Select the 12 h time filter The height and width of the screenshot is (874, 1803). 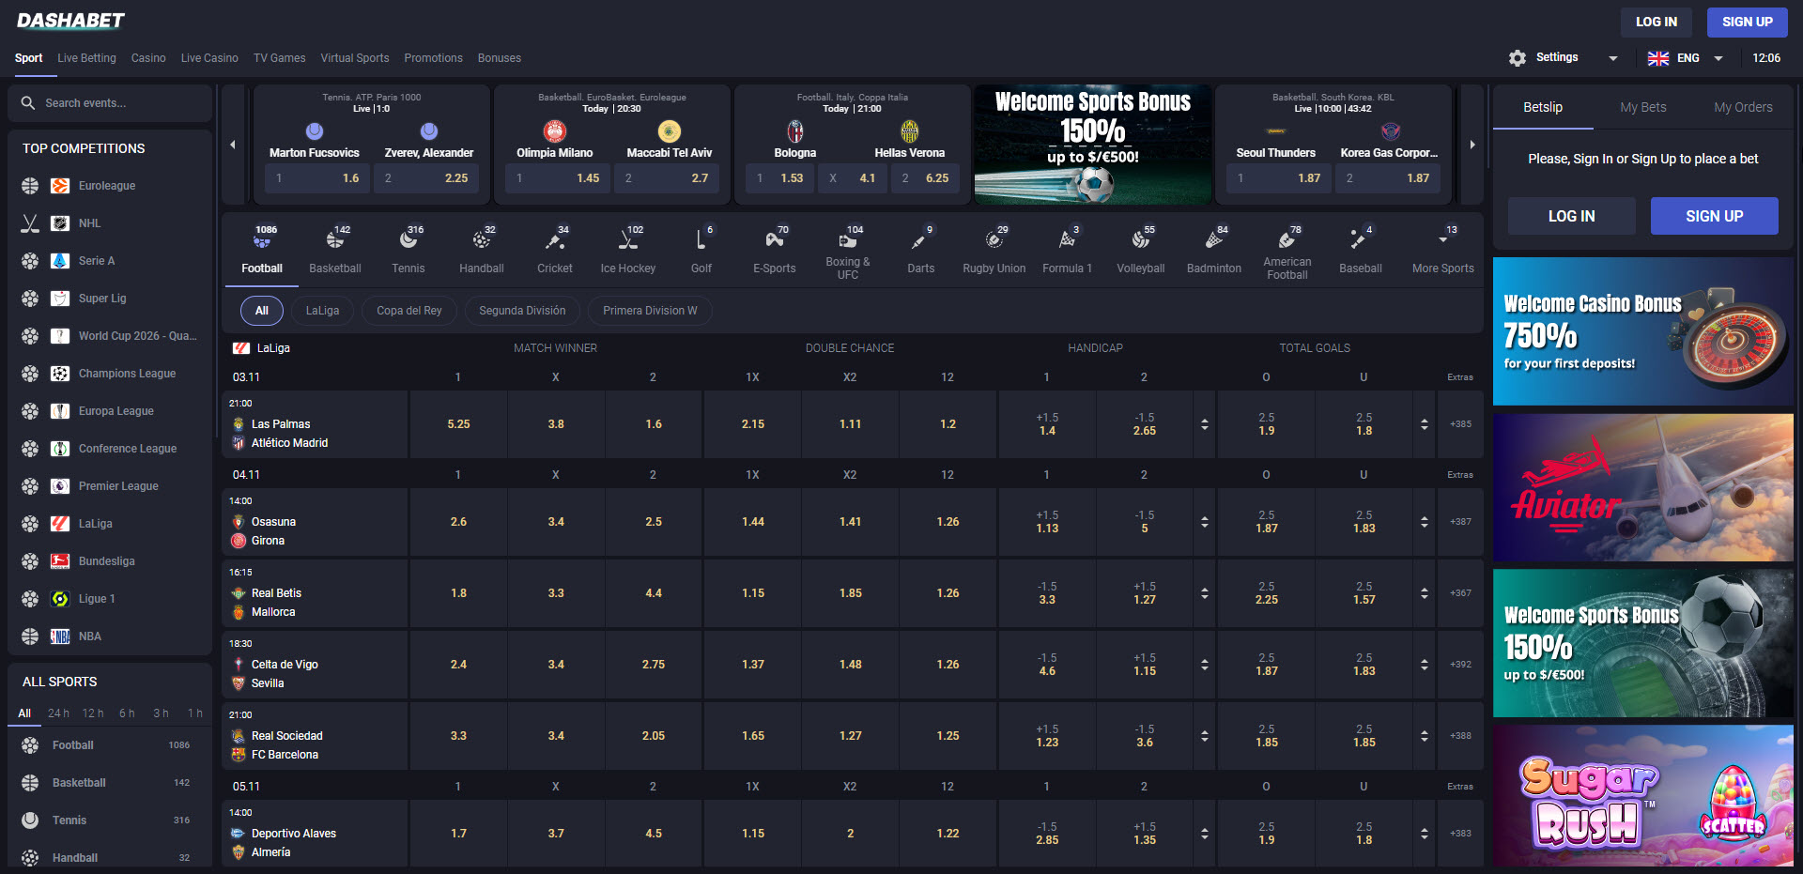click(x=93, y=713)
